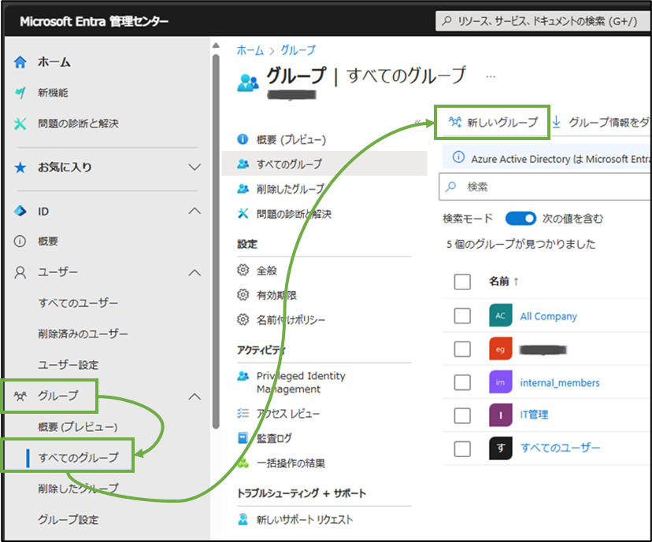Open the All Company group link
This screenshot has height=542, width=652.
[549, 316]
